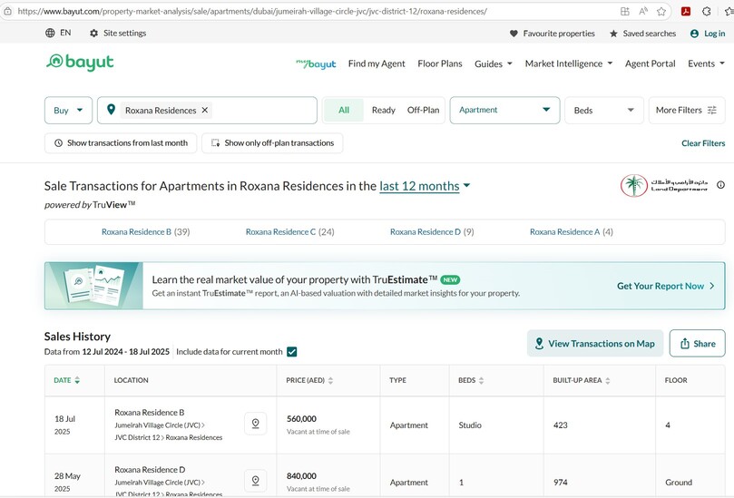Click the split screen browser icon
This screenshot has width=734, height=498.
pyautogui.click(x=624, y=11)
